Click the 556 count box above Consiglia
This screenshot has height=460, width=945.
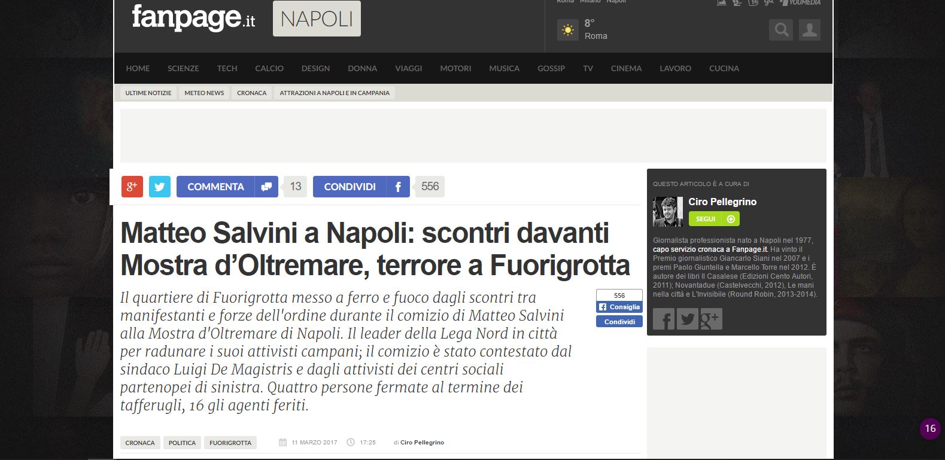tap(619, 296)
